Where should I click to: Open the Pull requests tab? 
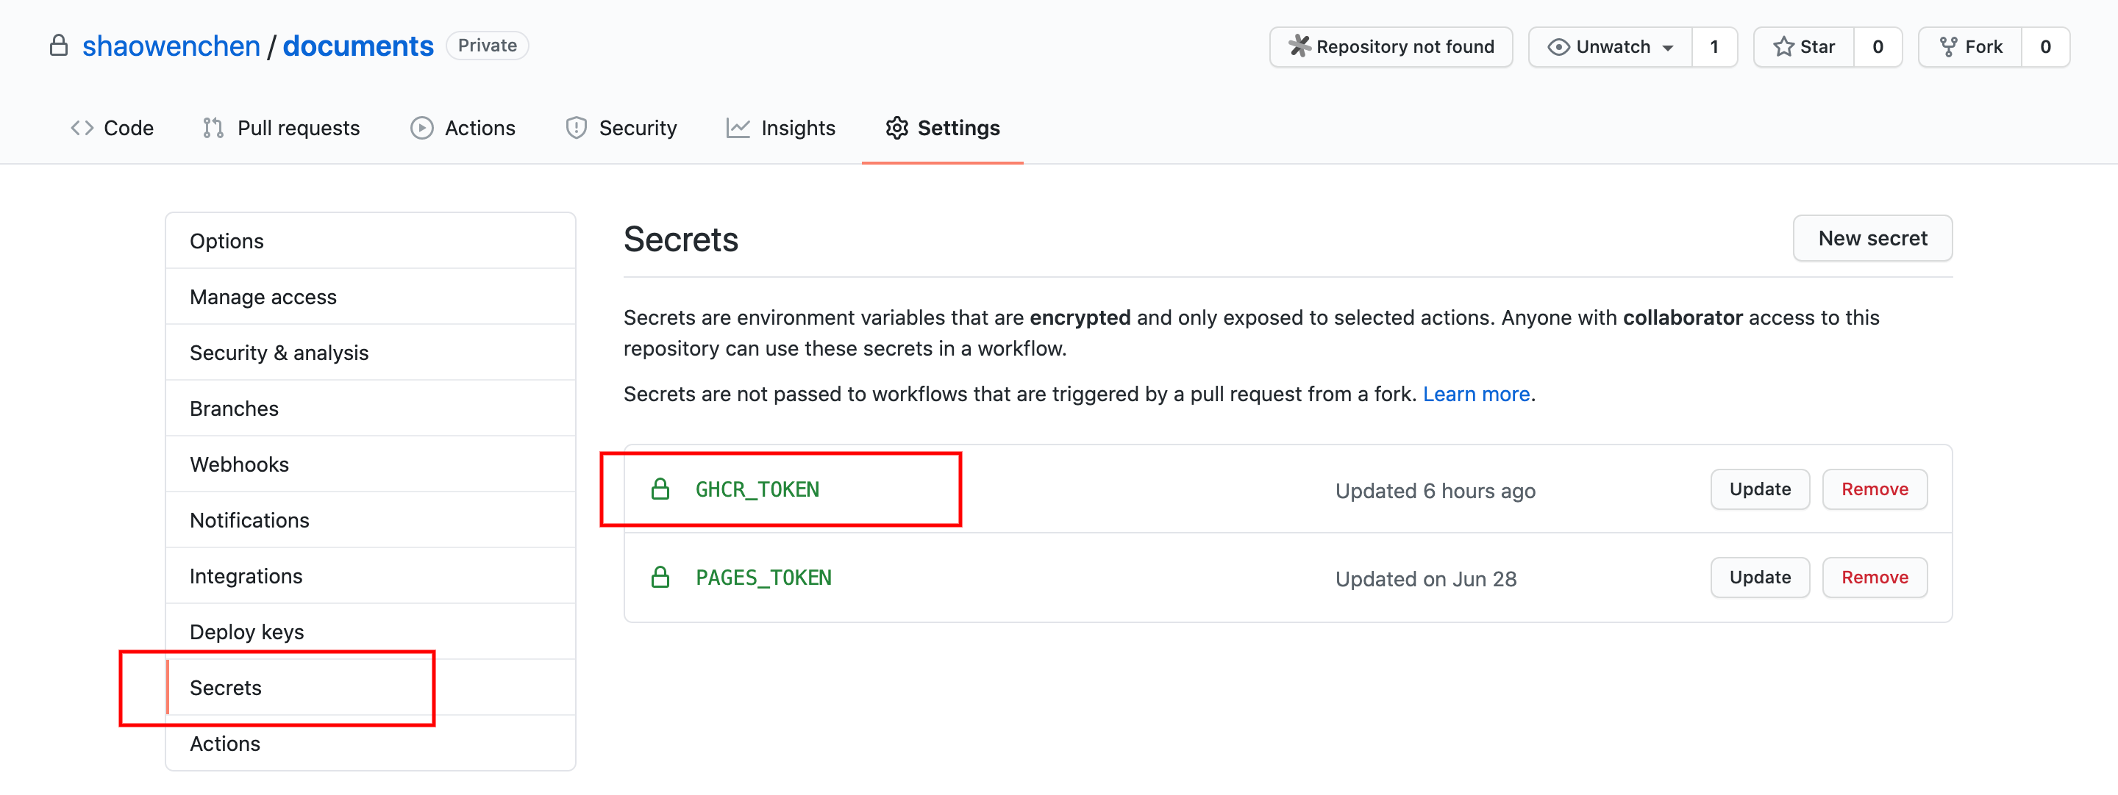click(x=281, y=128)
